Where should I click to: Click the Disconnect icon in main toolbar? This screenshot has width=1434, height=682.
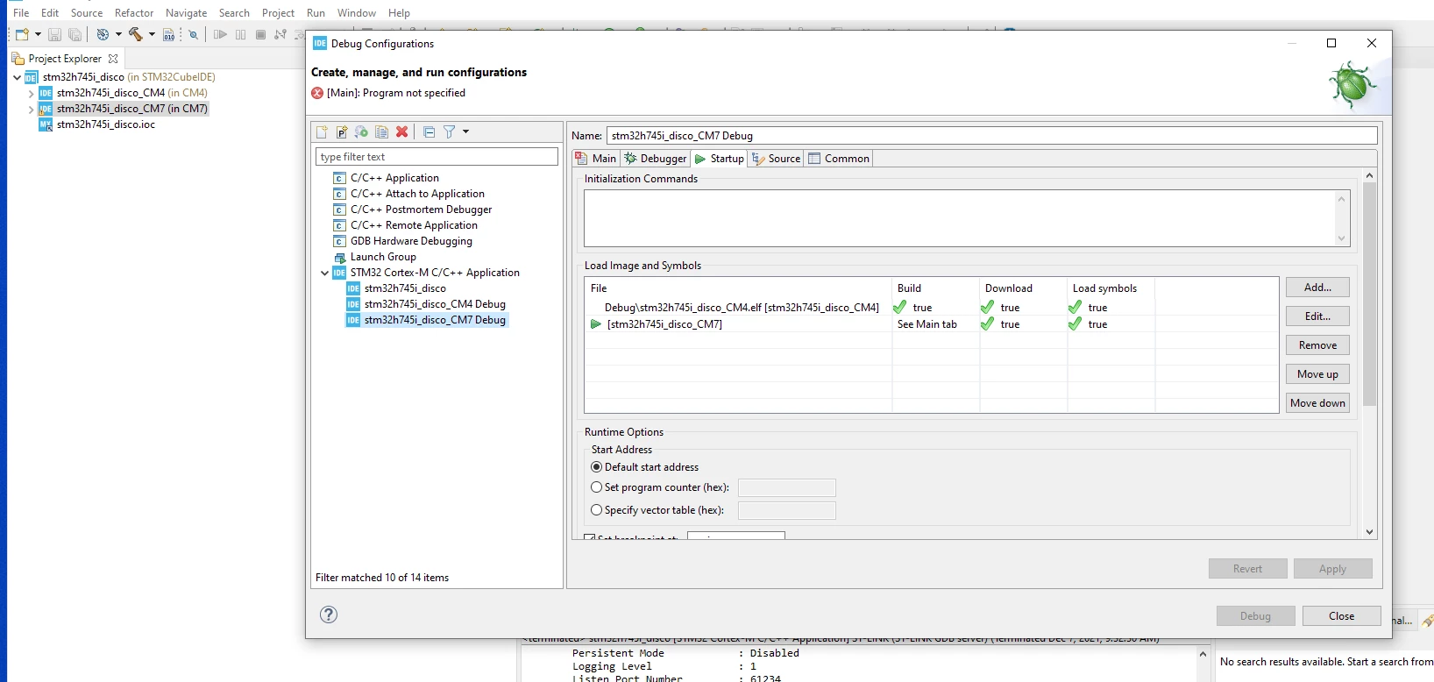(280, 34)
